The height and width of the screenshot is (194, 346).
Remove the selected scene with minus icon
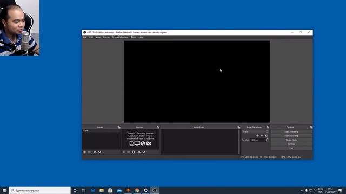point(89,152)
